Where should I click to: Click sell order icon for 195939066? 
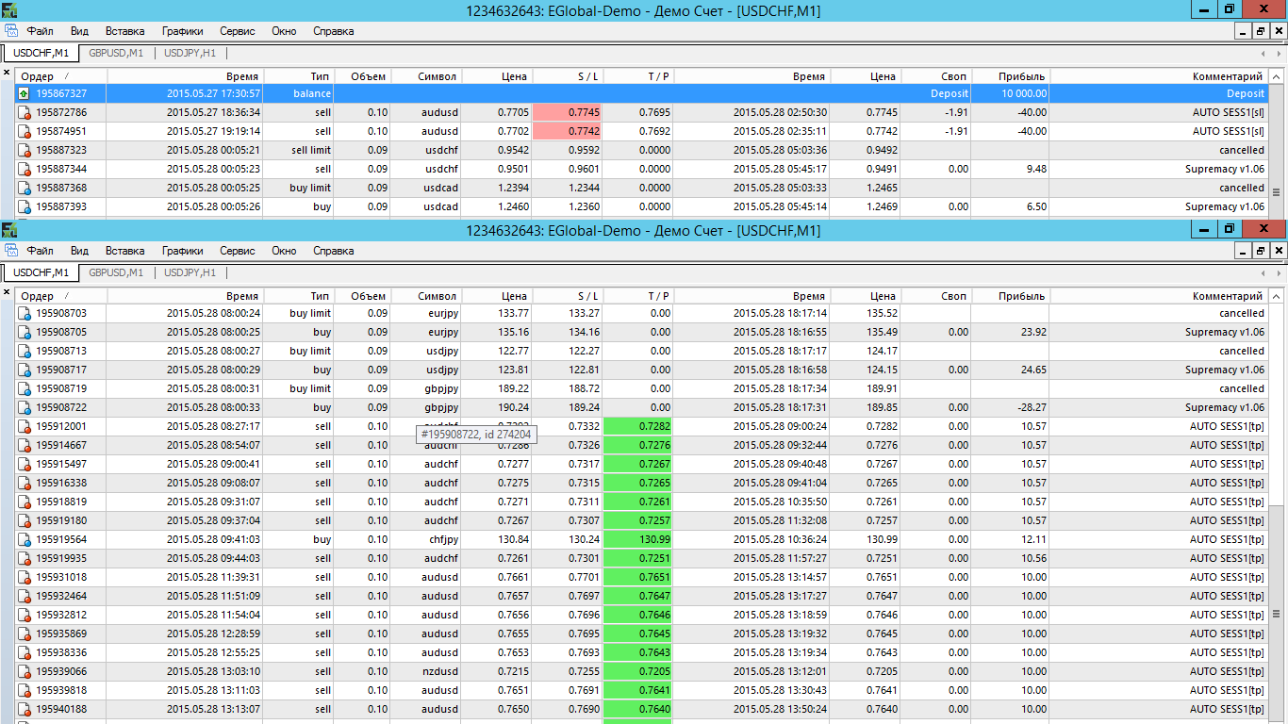tap(25, 671)
